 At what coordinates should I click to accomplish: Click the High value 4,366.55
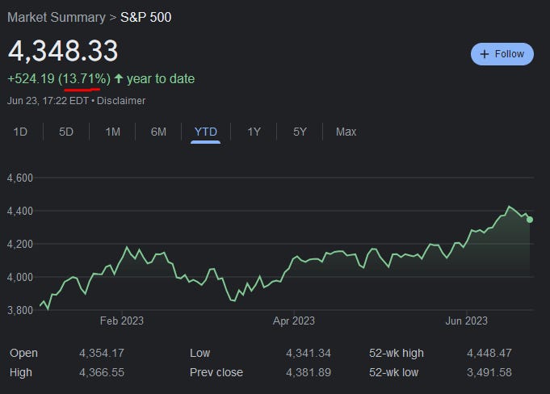(x=102, y=372)
